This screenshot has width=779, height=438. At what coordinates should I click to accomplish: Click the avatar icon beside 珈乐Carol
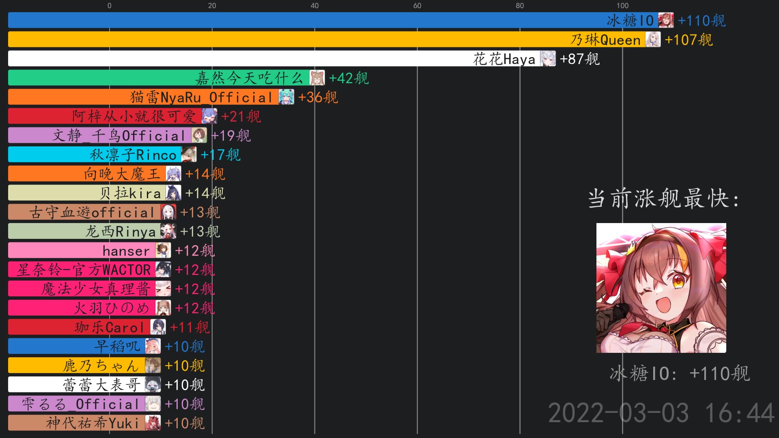158,327
